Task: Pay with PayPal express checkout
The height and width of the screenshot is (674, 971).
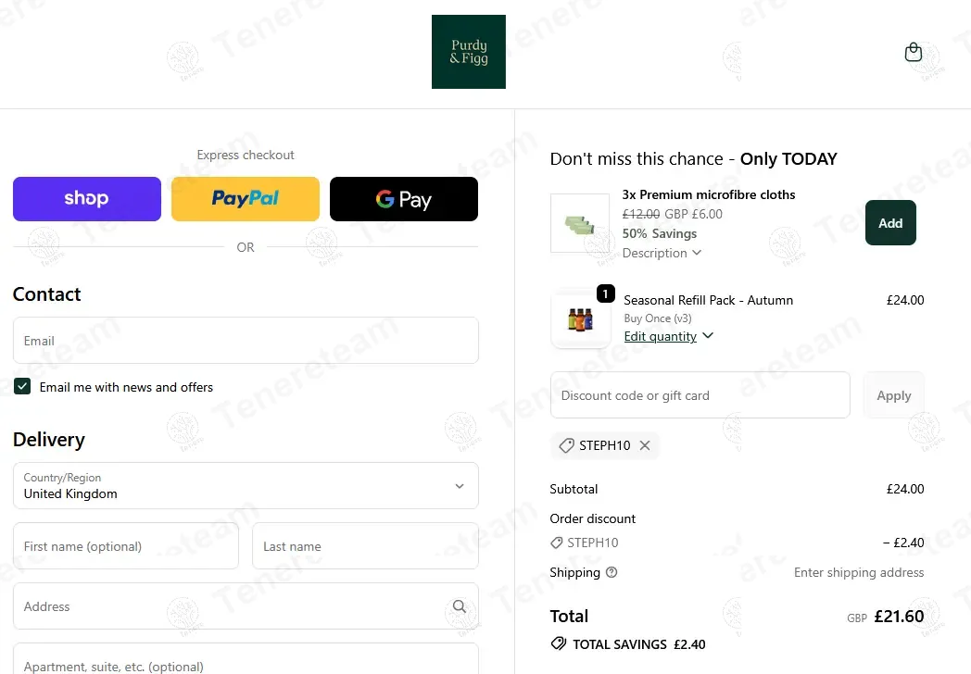Action: [x=246, y=199]
